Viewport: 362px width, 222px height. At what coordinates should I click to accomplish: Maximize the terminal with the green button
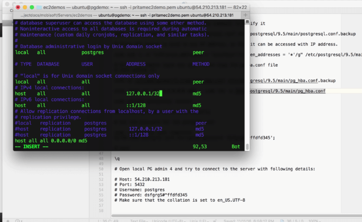[x=33, y=8]
